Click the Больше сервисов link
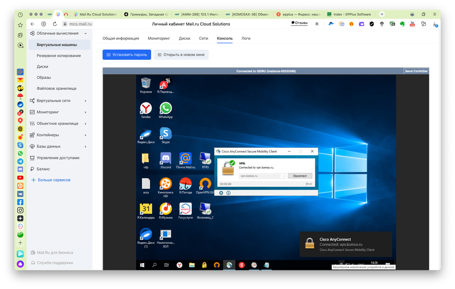Viewport: 455px width, 289px height. pyautogui.click(x=51, y=180)
